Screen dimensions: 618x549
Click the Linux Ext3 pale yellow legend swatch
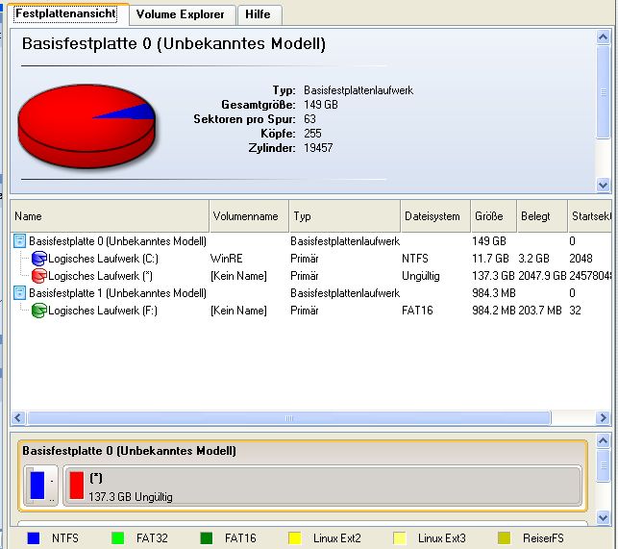coord(400,538)
